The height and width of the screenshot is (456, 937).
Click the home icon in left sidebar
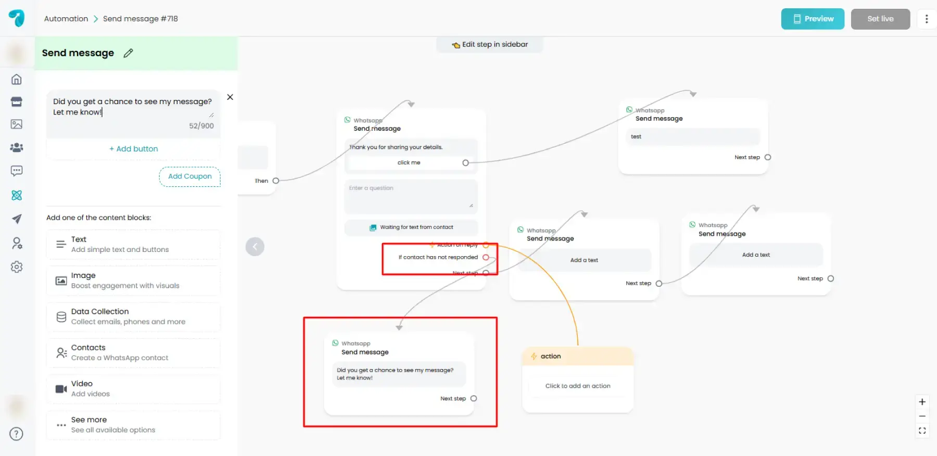(17, 79)
